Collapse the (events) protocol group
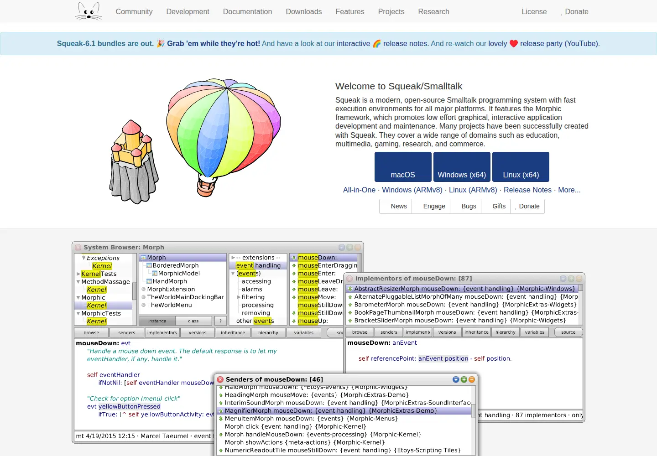Screen dimensions: 657x456 (x=233, y=274)
